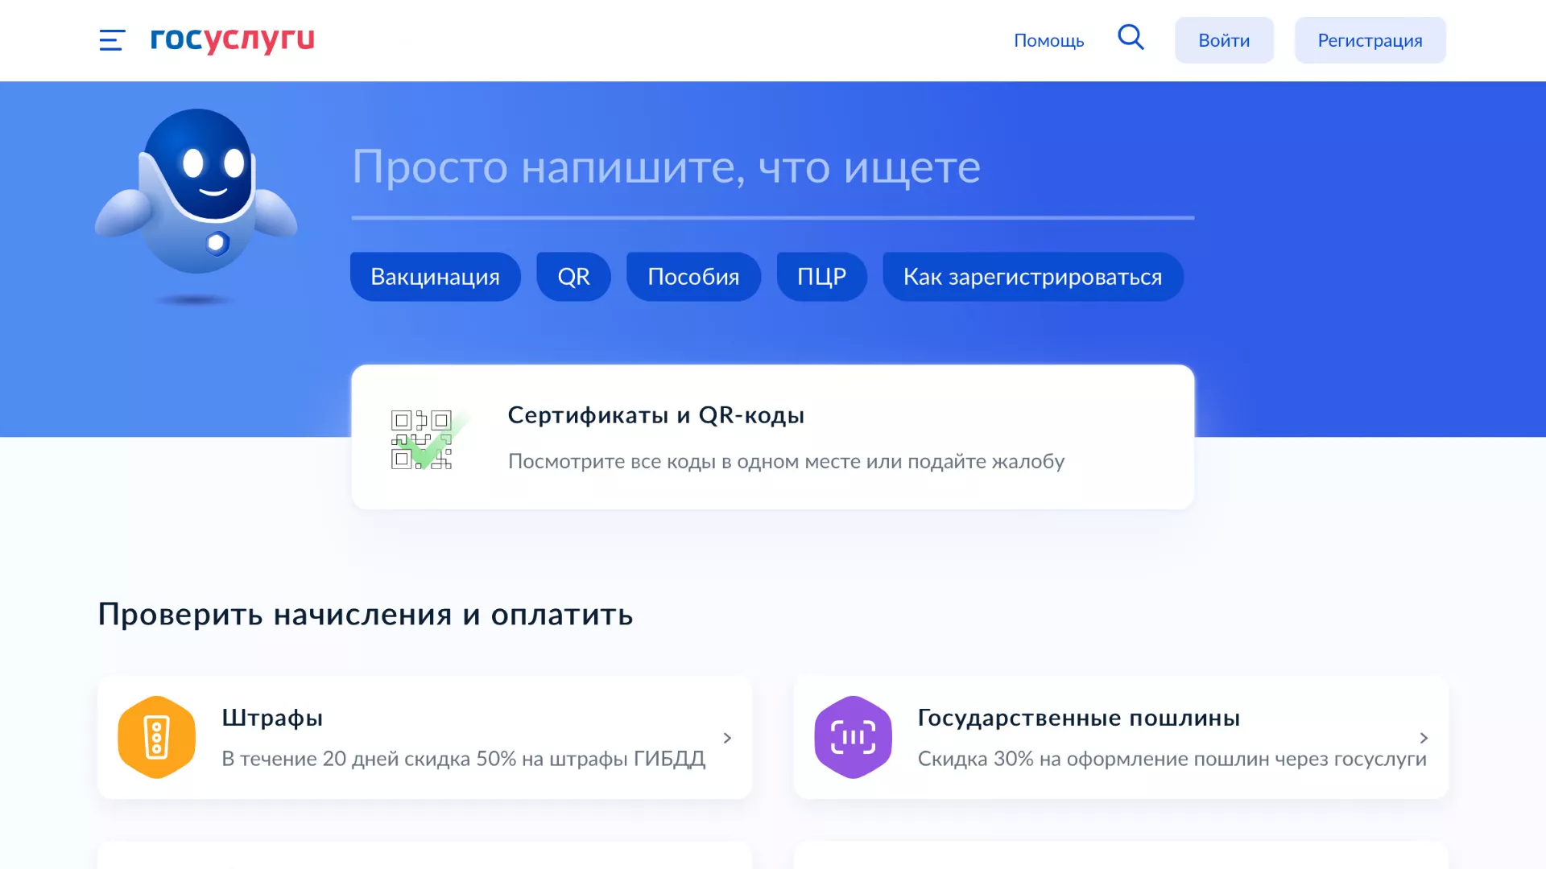This screenshot has width=1546, height=869.
Task: Open Как зарегистрироваться chip
Action: click(1033, 276)
